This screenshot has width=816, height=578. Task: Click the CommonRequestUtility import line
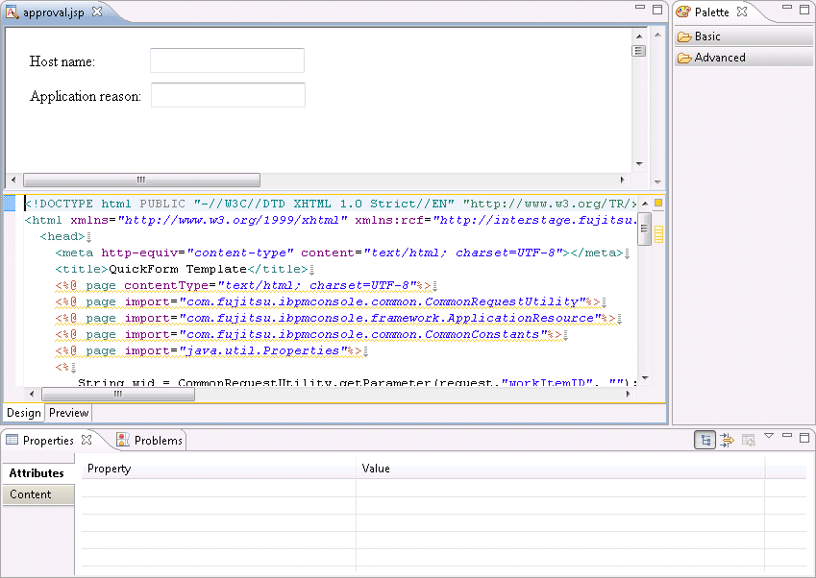coord(328,302)
